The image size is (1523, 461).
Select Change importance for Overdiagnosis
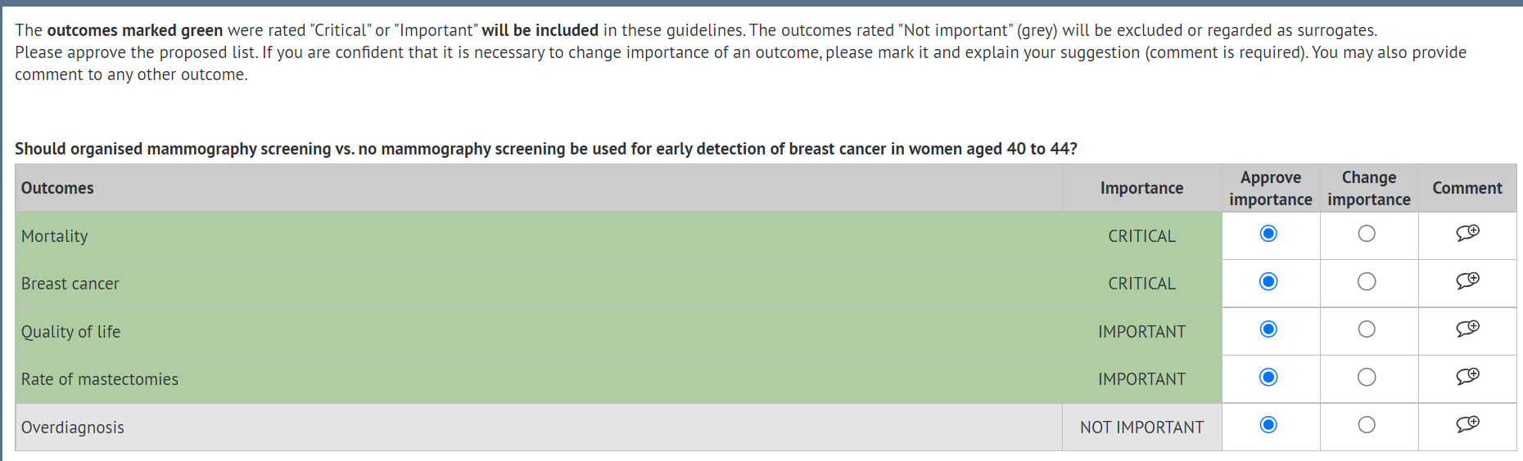(1367, 425)
